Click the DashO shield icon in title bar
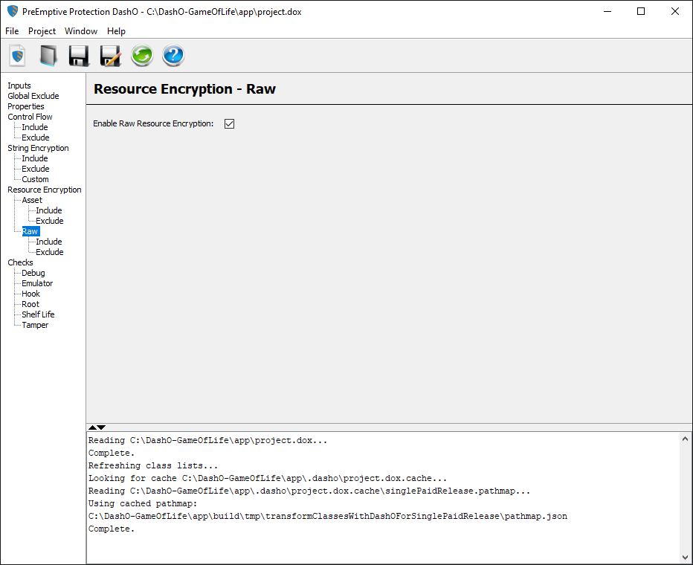 (13, 11)
